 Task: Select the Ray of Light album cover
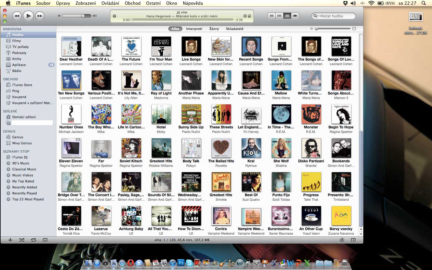[x=161, y=80]
